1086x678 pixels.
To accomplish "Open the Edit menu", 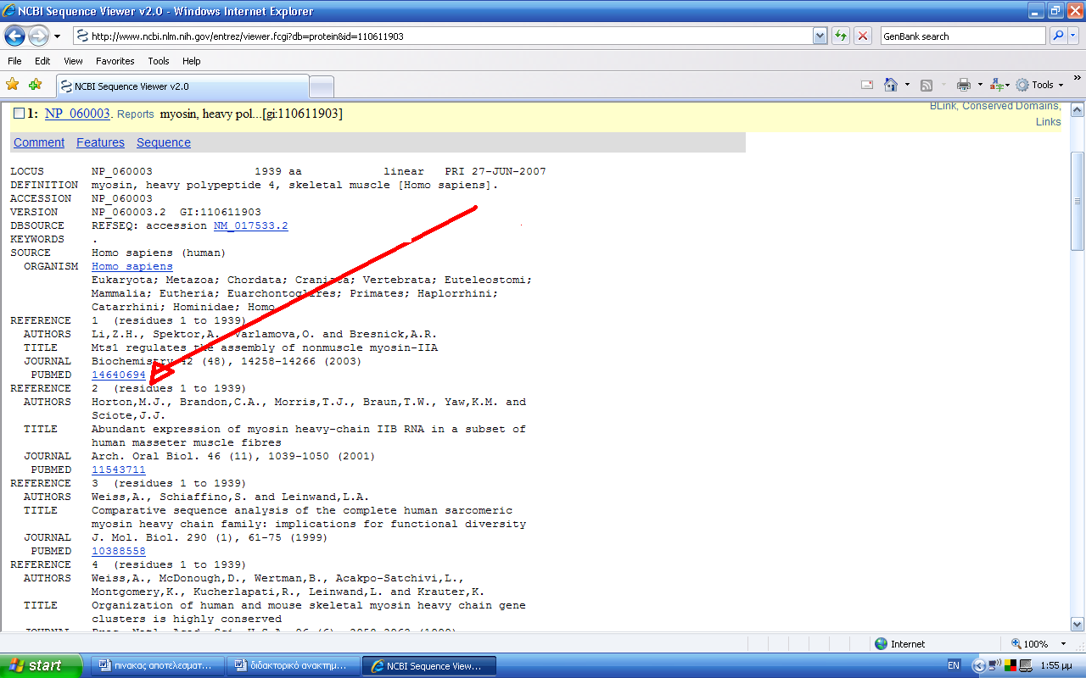I will 42,61.
